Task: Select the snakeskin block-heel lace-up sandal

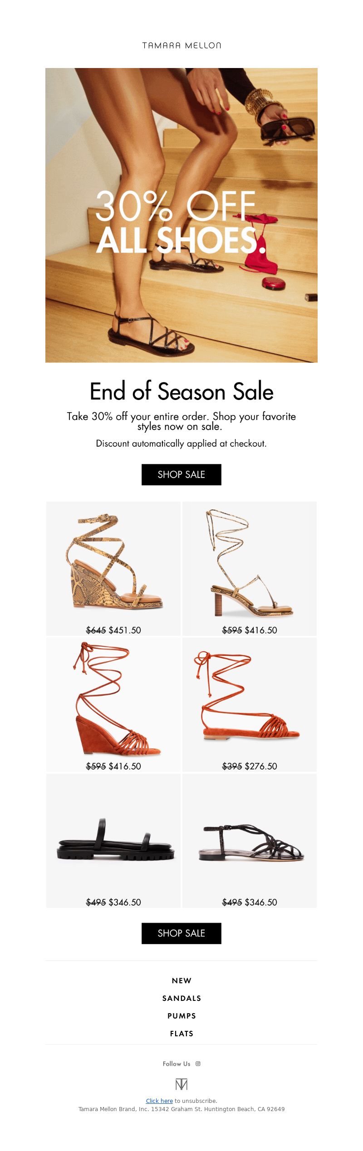Action: click(250, 569)
